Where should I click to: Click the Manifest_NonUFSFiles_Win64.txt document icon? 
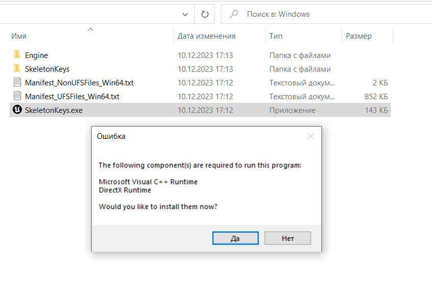pos(17,82)
